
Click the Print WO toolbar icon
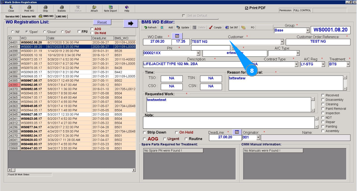29,9
